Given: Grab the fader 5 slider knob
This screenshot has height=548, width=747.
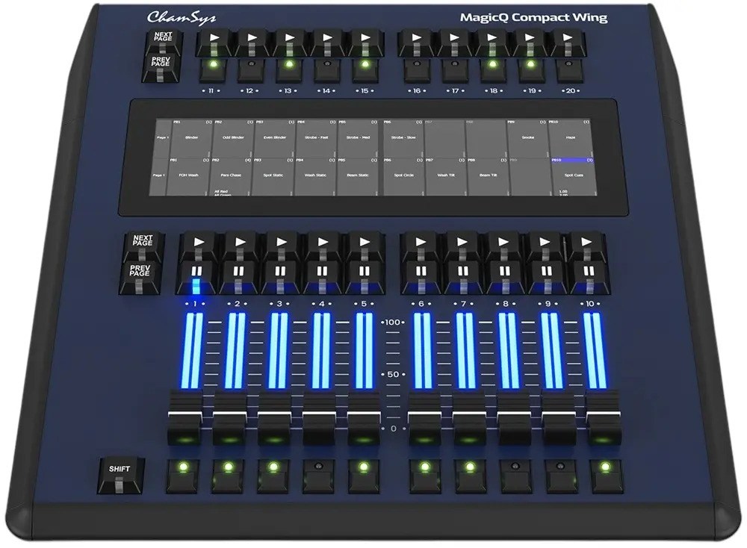Looking at the screenshot, I should tap(364, 418).
